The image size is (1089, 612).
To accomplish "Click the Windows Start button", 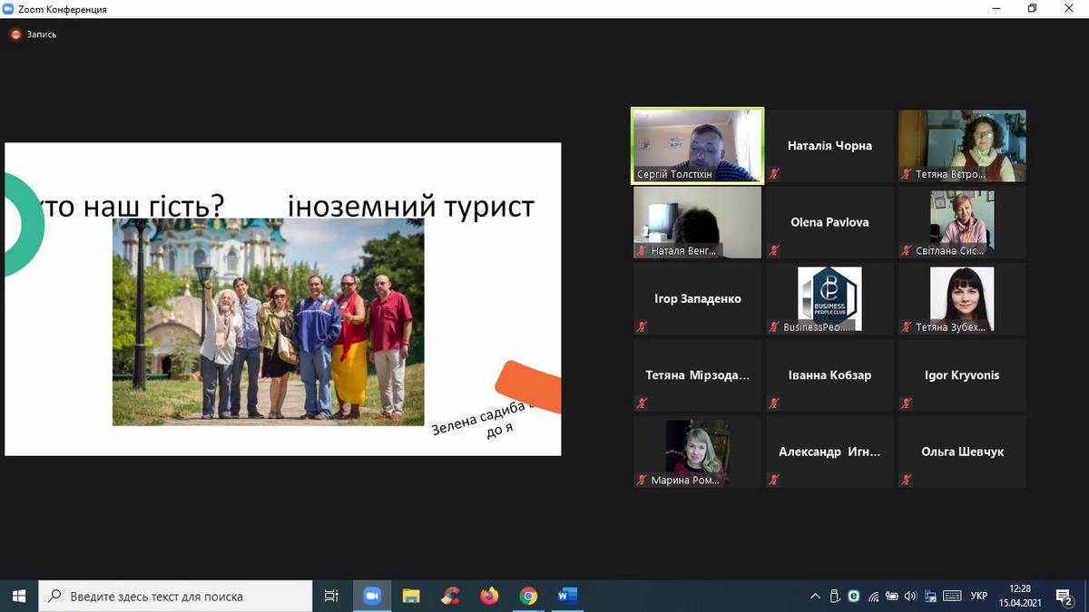I will pyautogui.click(x=19, y=596).
